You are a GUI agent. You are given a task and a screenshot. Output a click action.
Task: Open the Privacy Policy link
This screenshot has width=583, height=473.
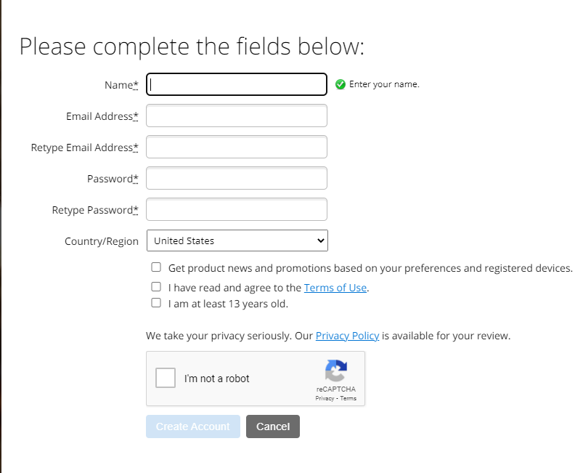pyautogui.click(x=347, y=336)
